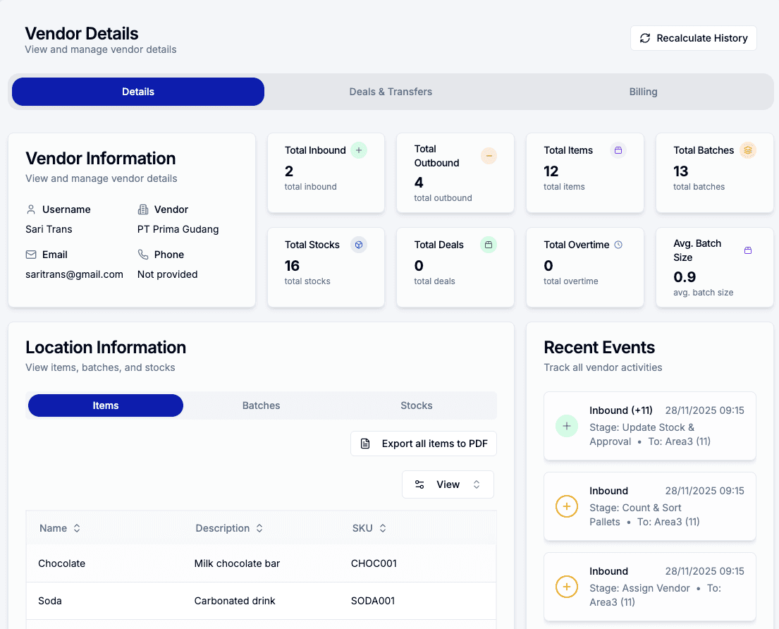
Task: Click the coins icon on Total Batches card
Action: pyautogui.click(x=747, y=150)
